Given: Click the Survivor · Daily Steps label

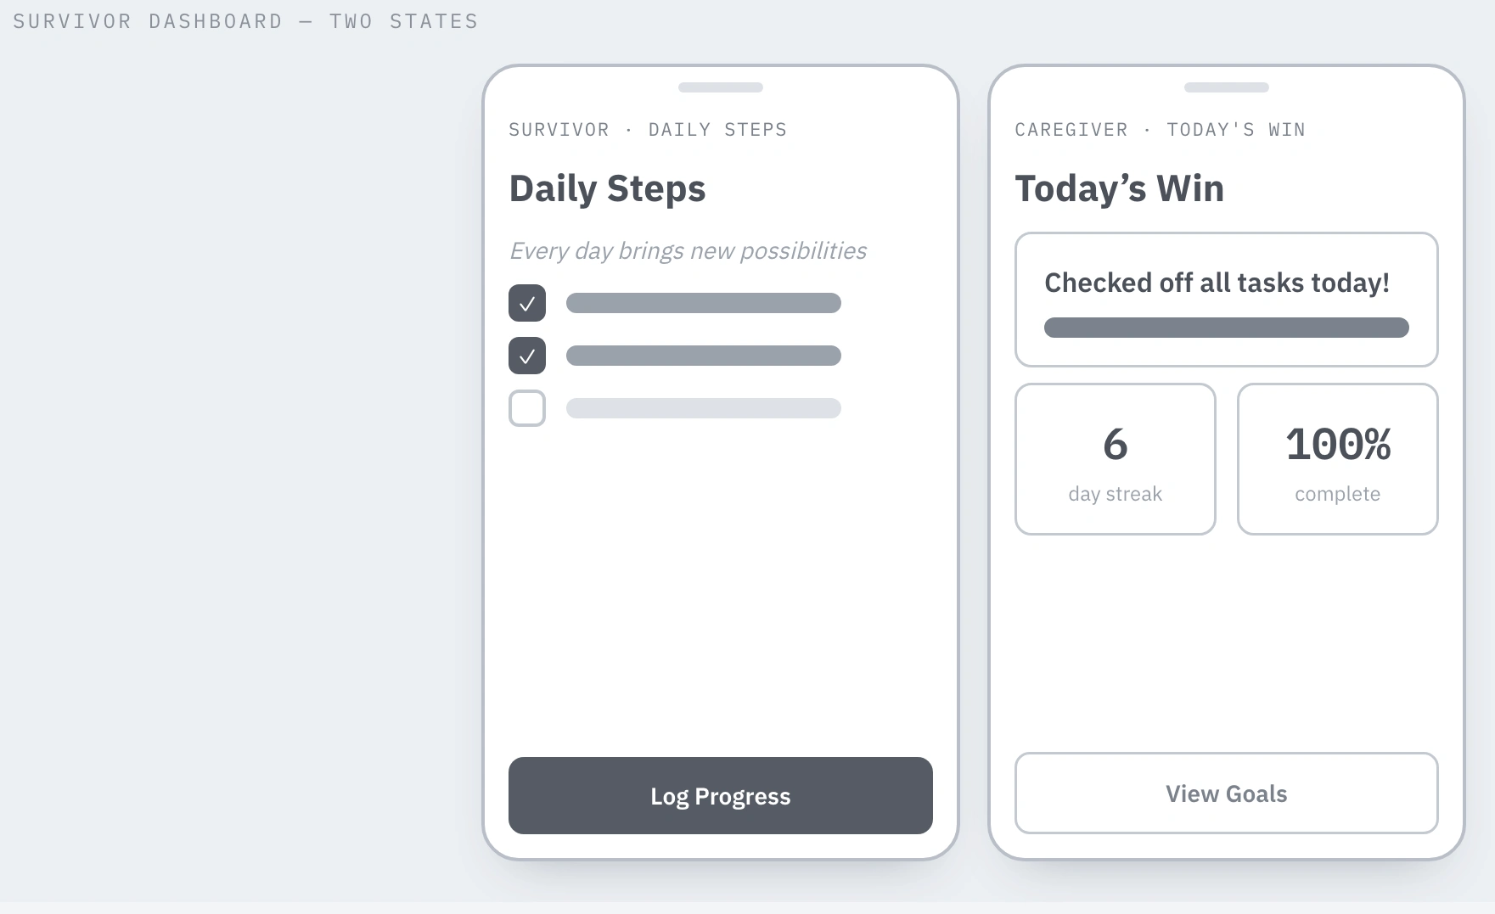Looking at the screenshot, I should (x=648, y=130).
